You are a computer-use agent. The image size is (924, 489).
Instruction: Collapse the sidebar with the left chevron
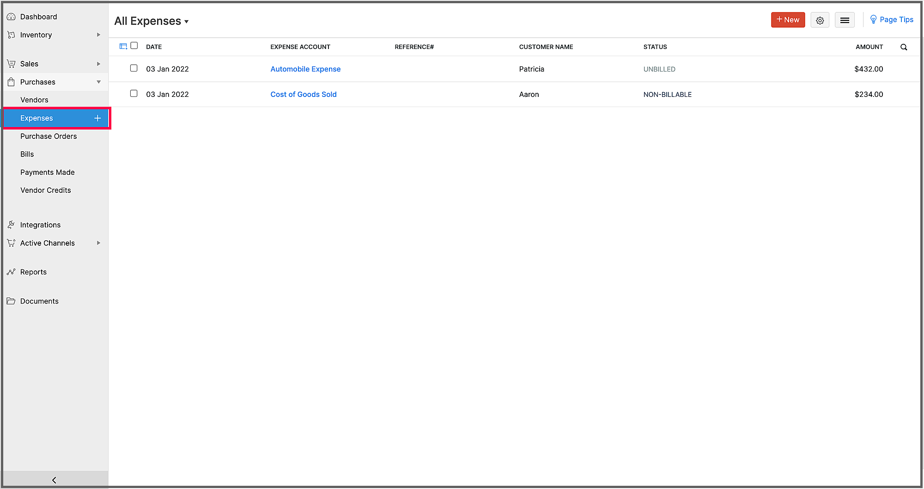[55, 480]
